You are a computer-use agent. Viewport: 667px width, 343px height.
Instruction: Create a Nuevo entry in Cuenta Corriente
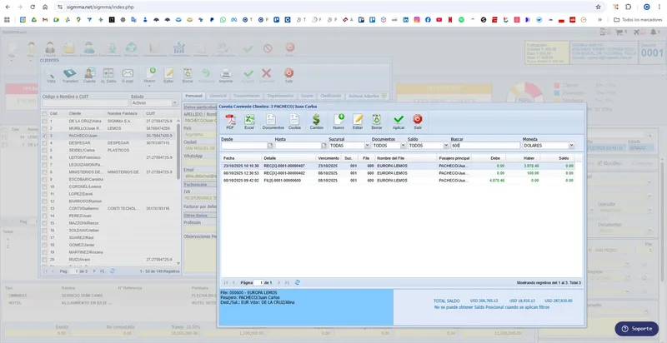click(x=339, y=122)
